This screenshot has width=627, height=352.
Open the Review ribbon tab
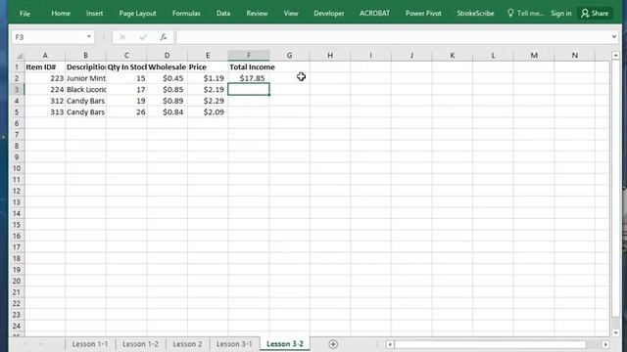coord(257,13)
